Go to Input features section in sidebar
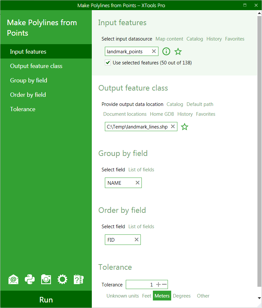 click(46, 51)
